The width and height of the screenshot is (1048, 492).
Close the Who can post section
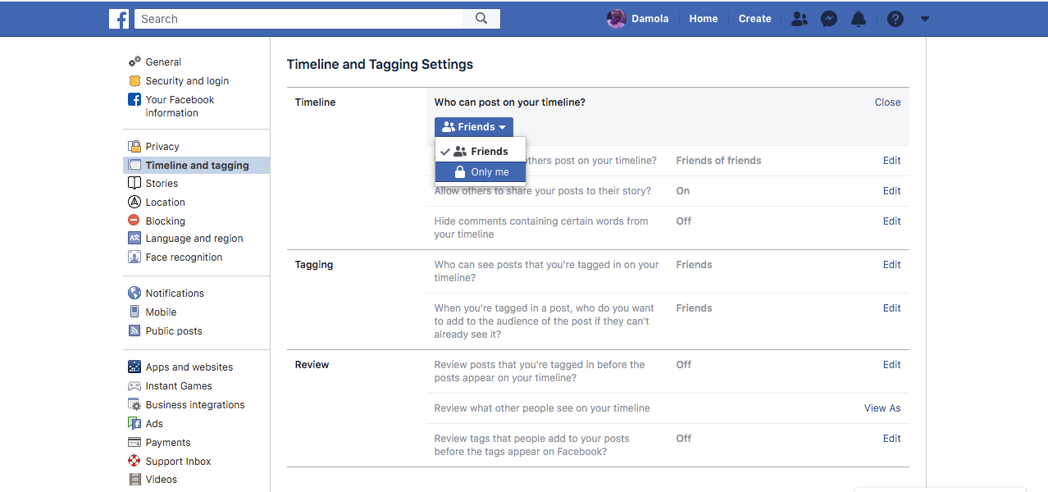point(888,102)
